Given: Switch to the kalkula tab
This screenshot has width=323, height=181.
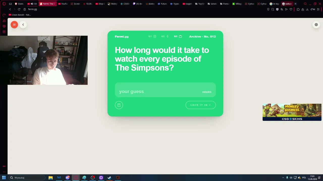Looking at the screenshot, I should [287, 4].
